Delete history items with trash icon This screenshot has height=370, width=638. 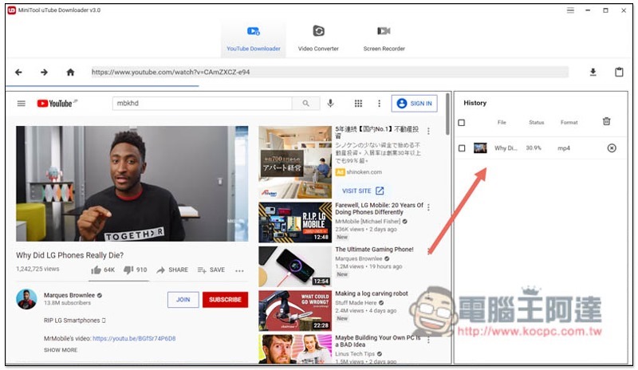606,122
